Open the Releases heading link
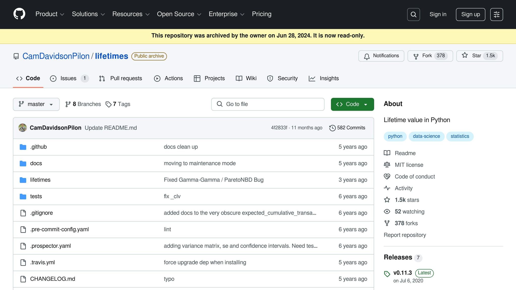Image resolution: width=516 pixels, height=290 pixels. click(x=398, y=257)
